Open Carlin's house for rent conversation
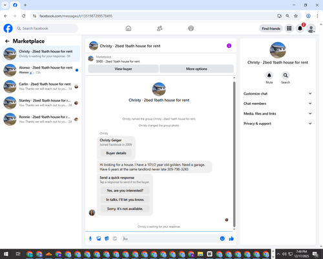The image size is (323, 259). pos(41,86)
